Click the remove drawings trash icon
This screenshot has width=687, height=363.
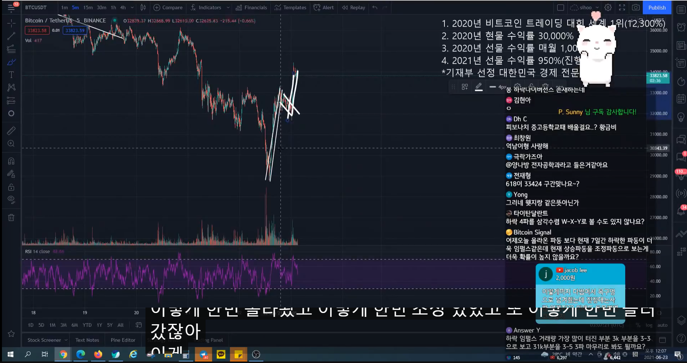(x=11, y=217)
